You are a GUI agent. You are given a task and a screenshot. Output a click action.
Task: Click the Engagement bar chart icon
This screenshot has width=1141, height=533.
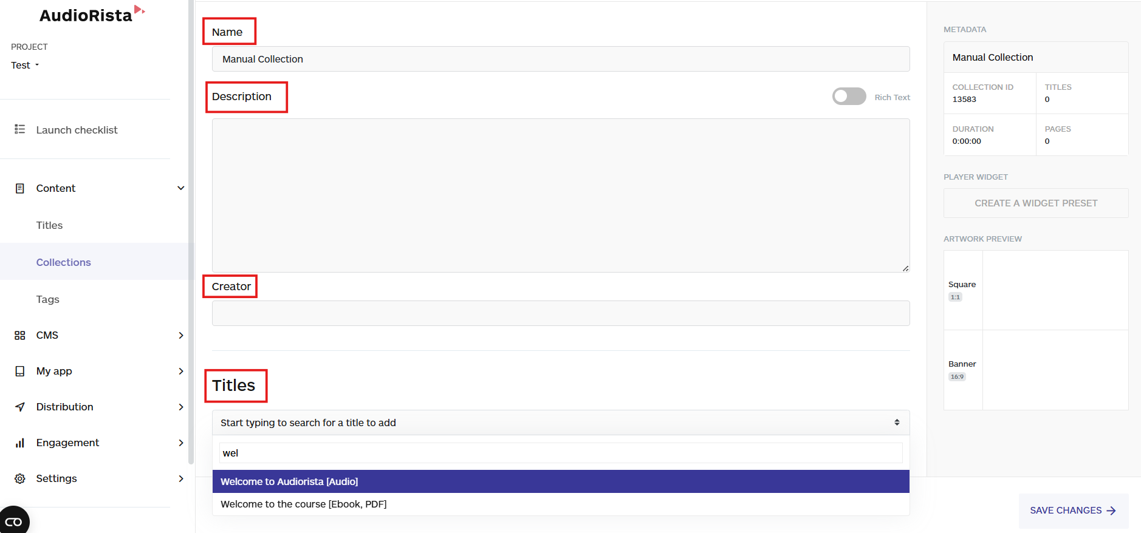point(20,443)
